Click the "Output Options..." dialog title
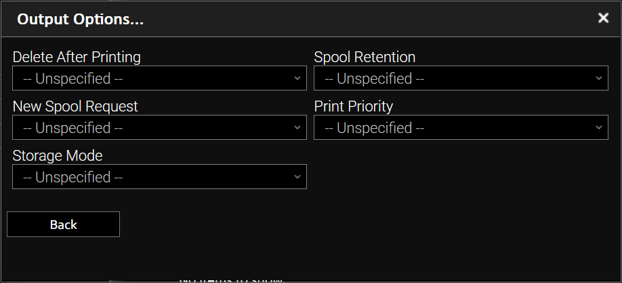This screenshot has width=622, height=283. (x=80, y=19)
